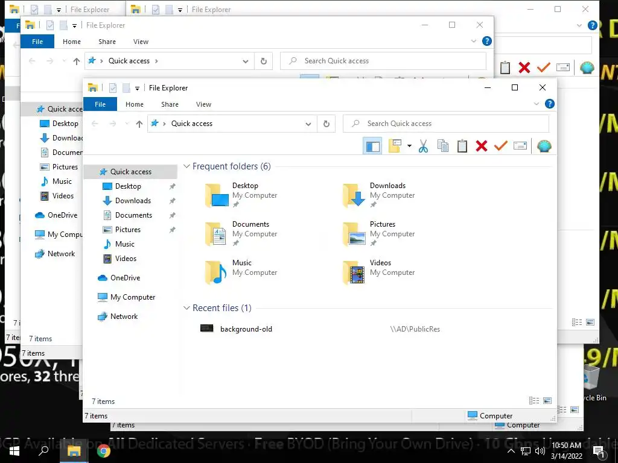Click New folder icon in front window title bar
The height and width of the screenshot is (463, 618).
[126, 88]
